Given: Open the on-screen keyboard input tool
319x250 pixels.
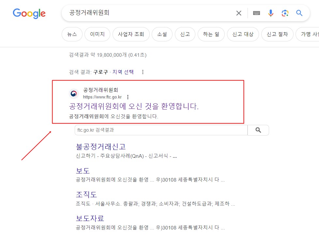Looking at the screenshot, I should point(256,13).
